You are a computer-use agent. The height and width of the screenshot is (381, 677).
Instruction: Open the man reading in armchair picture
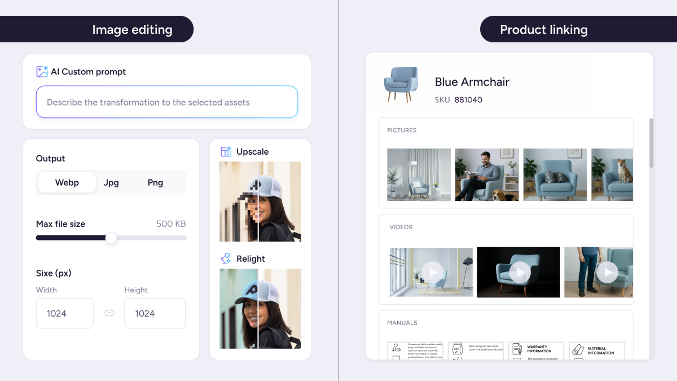pyautogui.click(x=487, y=174)
